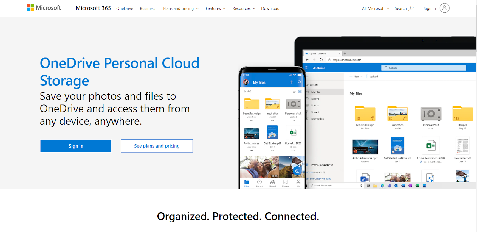Image resolution: width=477 pixels, height=232 pixels.
Task: Click the blue Sign in button
Action: coord(76,146)
